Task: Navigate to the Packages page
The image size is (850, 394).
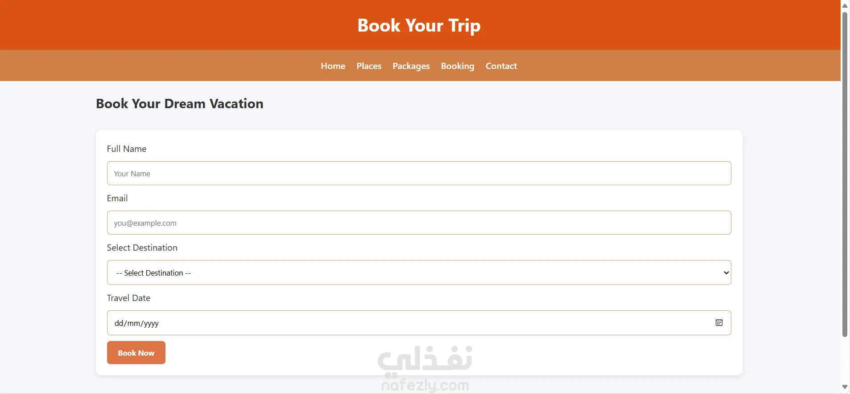Action: 411,66
